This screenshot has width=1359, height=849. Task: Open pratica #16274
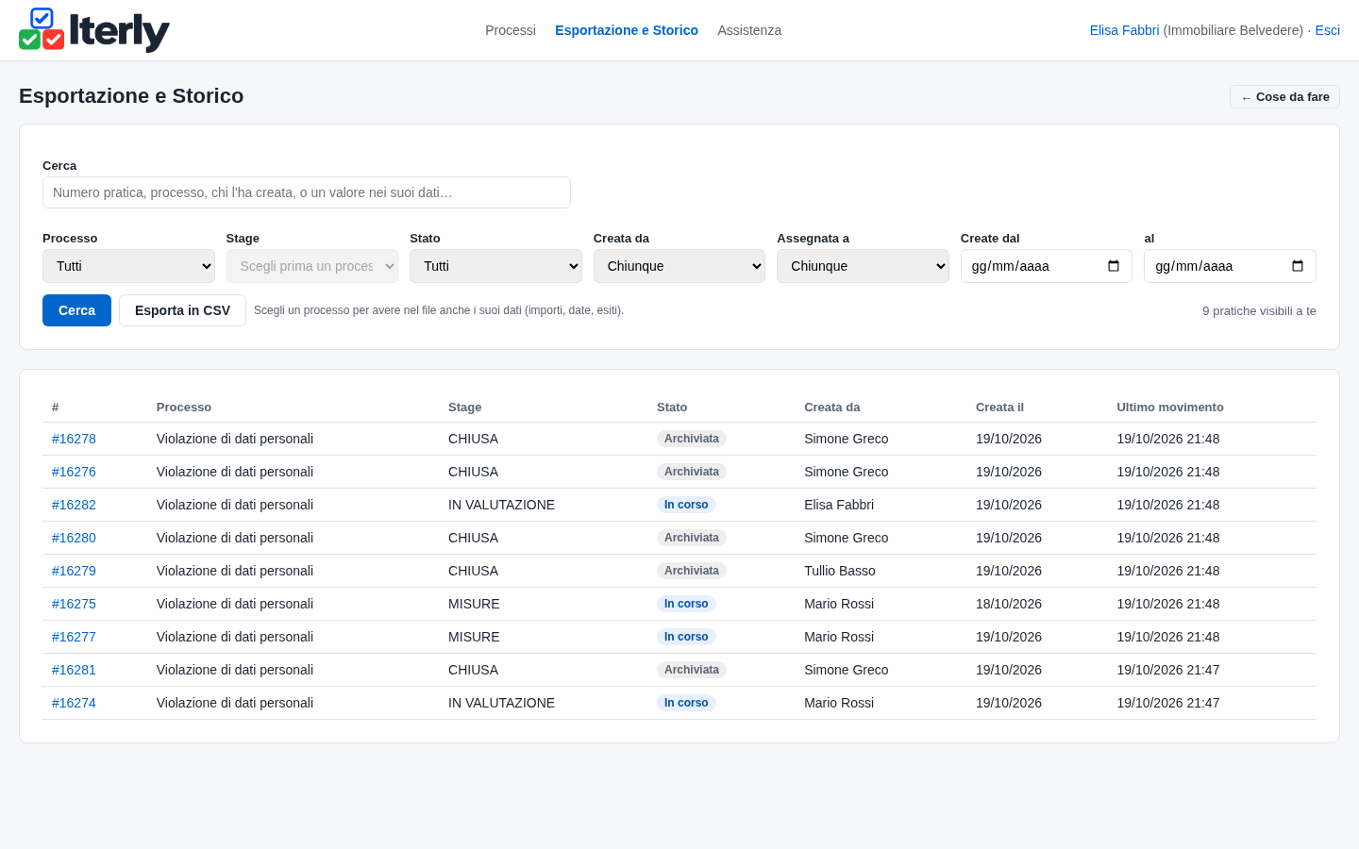click(x=74, y=703)
